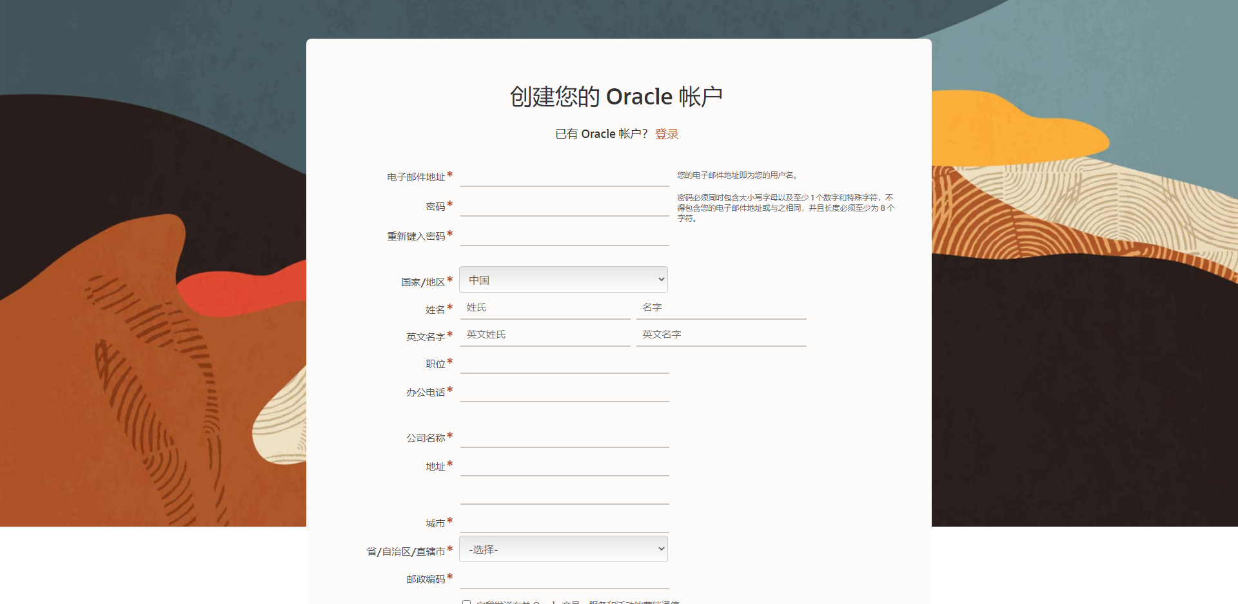Viewport: 1238px width, 604px height.
Task: Focus the 重新键入密码 field
Action: [564, 235]
